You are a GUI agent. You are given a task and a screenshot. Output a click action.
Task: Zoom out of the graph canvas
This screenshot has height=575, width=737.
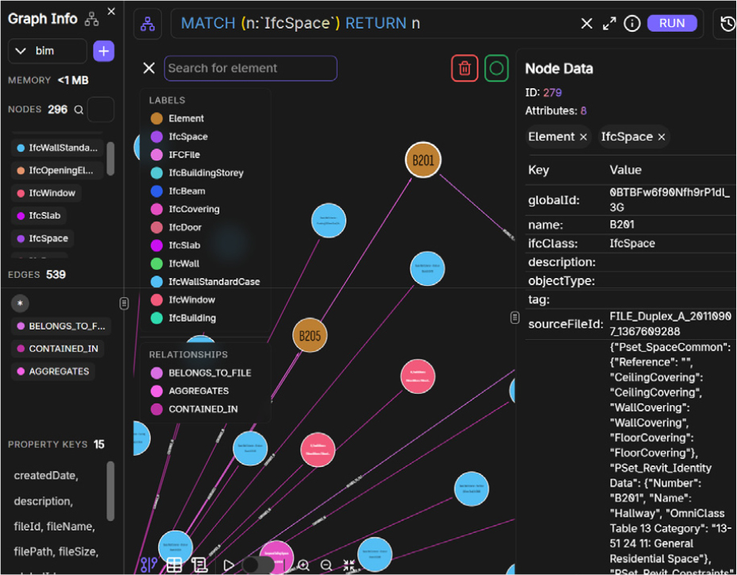pos(326,565)
